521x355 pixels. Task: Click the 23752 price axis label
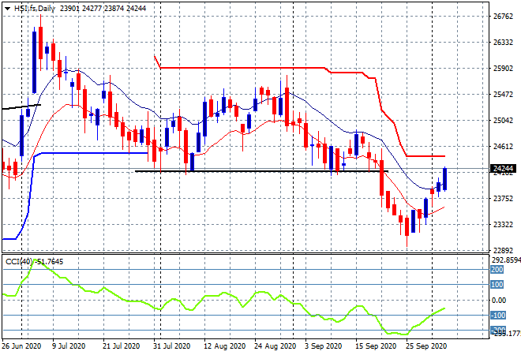pos(503,198)
